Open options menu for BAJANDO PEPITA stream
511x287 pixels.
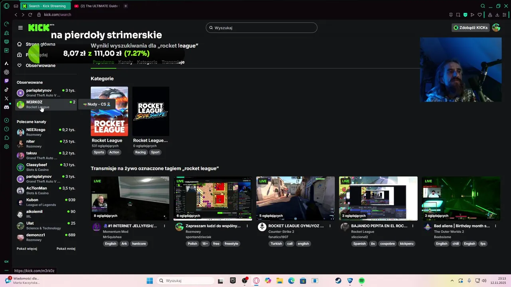(413, 226)
